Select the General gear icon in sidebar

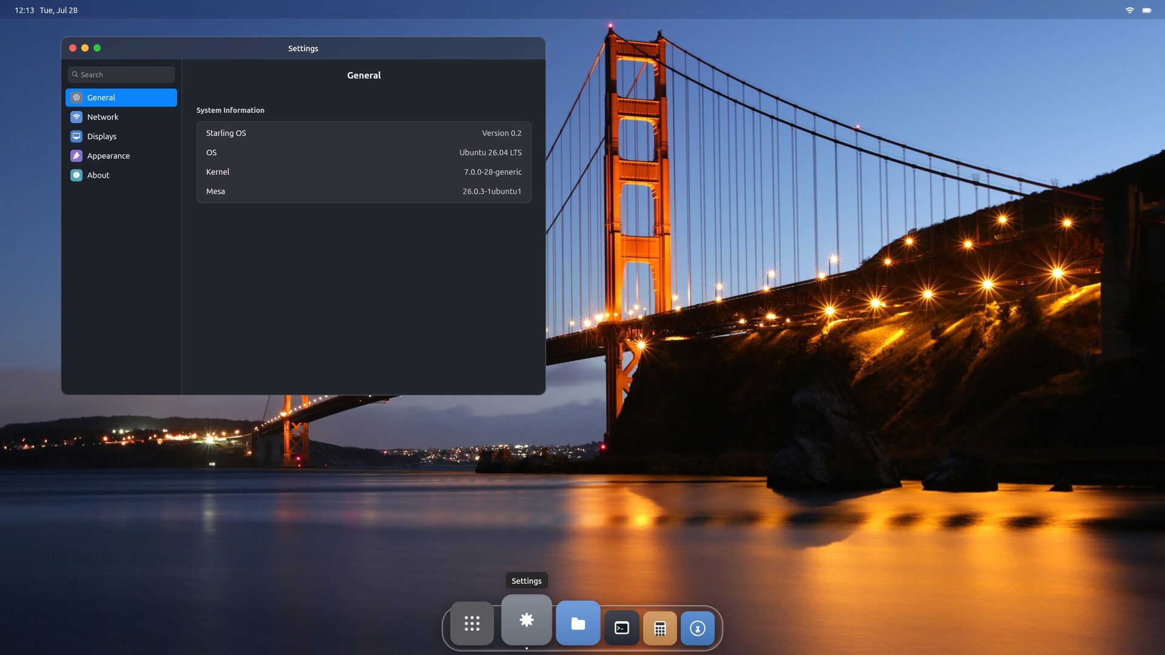click(76, 98)
